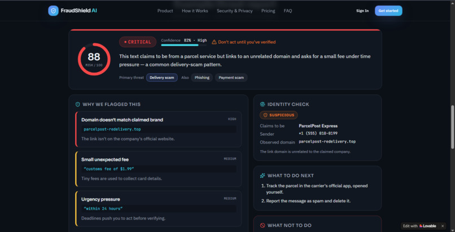The image size is (455, 232).
Task: Click the FraudShield AI shield logo icon
Action: [x=53, y=11]
